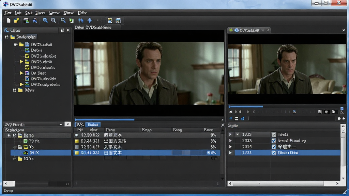Select the TO Ys folder in the lower tree
Viewport: 349px width, 196px height.
click(26, 159)
